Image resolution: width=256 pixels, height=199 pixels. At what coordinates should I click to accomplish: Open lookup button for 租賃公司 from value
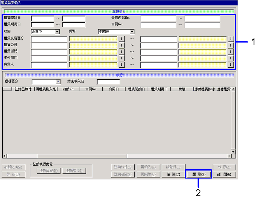[x=122, y=45]
